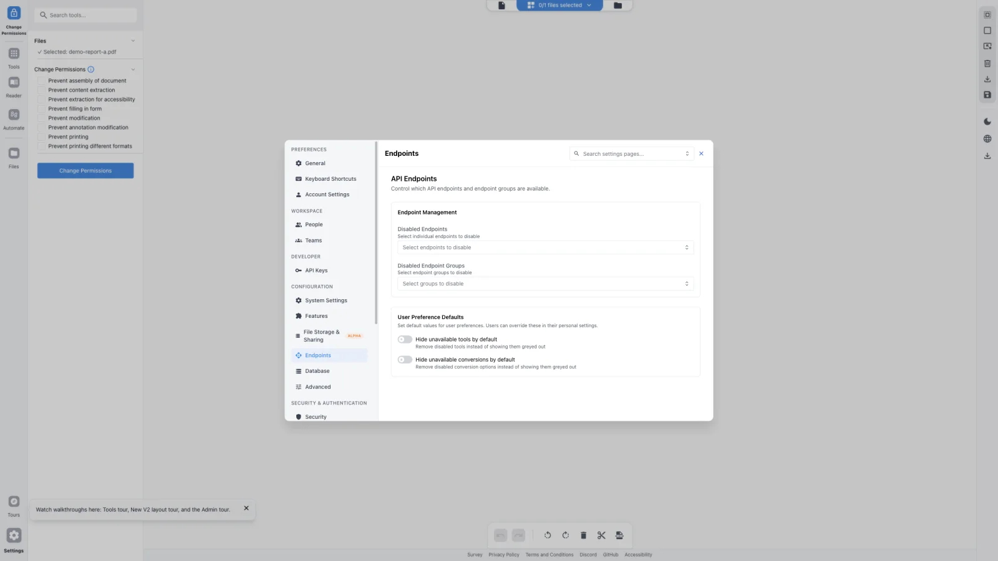Click the trash icon in right rail
Viewport: 998px width, 561px height.
tap(987, 63)
